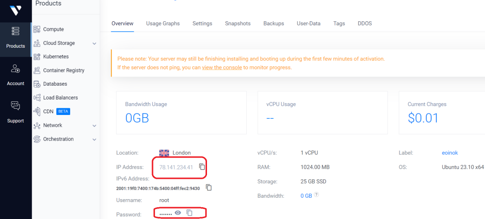
Task: Click the Container Registry icon
Action: coord(37,70)
